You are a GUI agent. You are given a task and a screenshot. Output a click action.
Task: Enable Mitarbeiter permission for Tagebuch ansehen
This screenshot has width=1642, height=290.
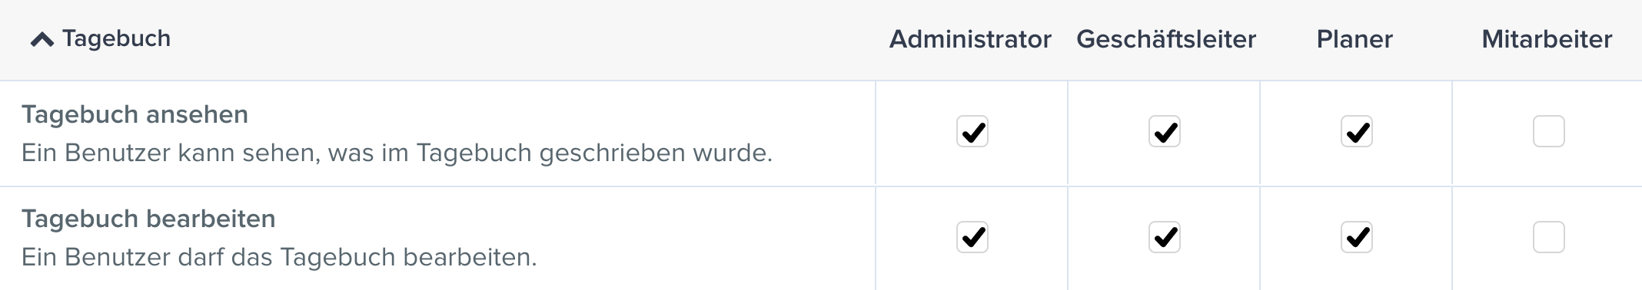click(x=1548, y=131)
